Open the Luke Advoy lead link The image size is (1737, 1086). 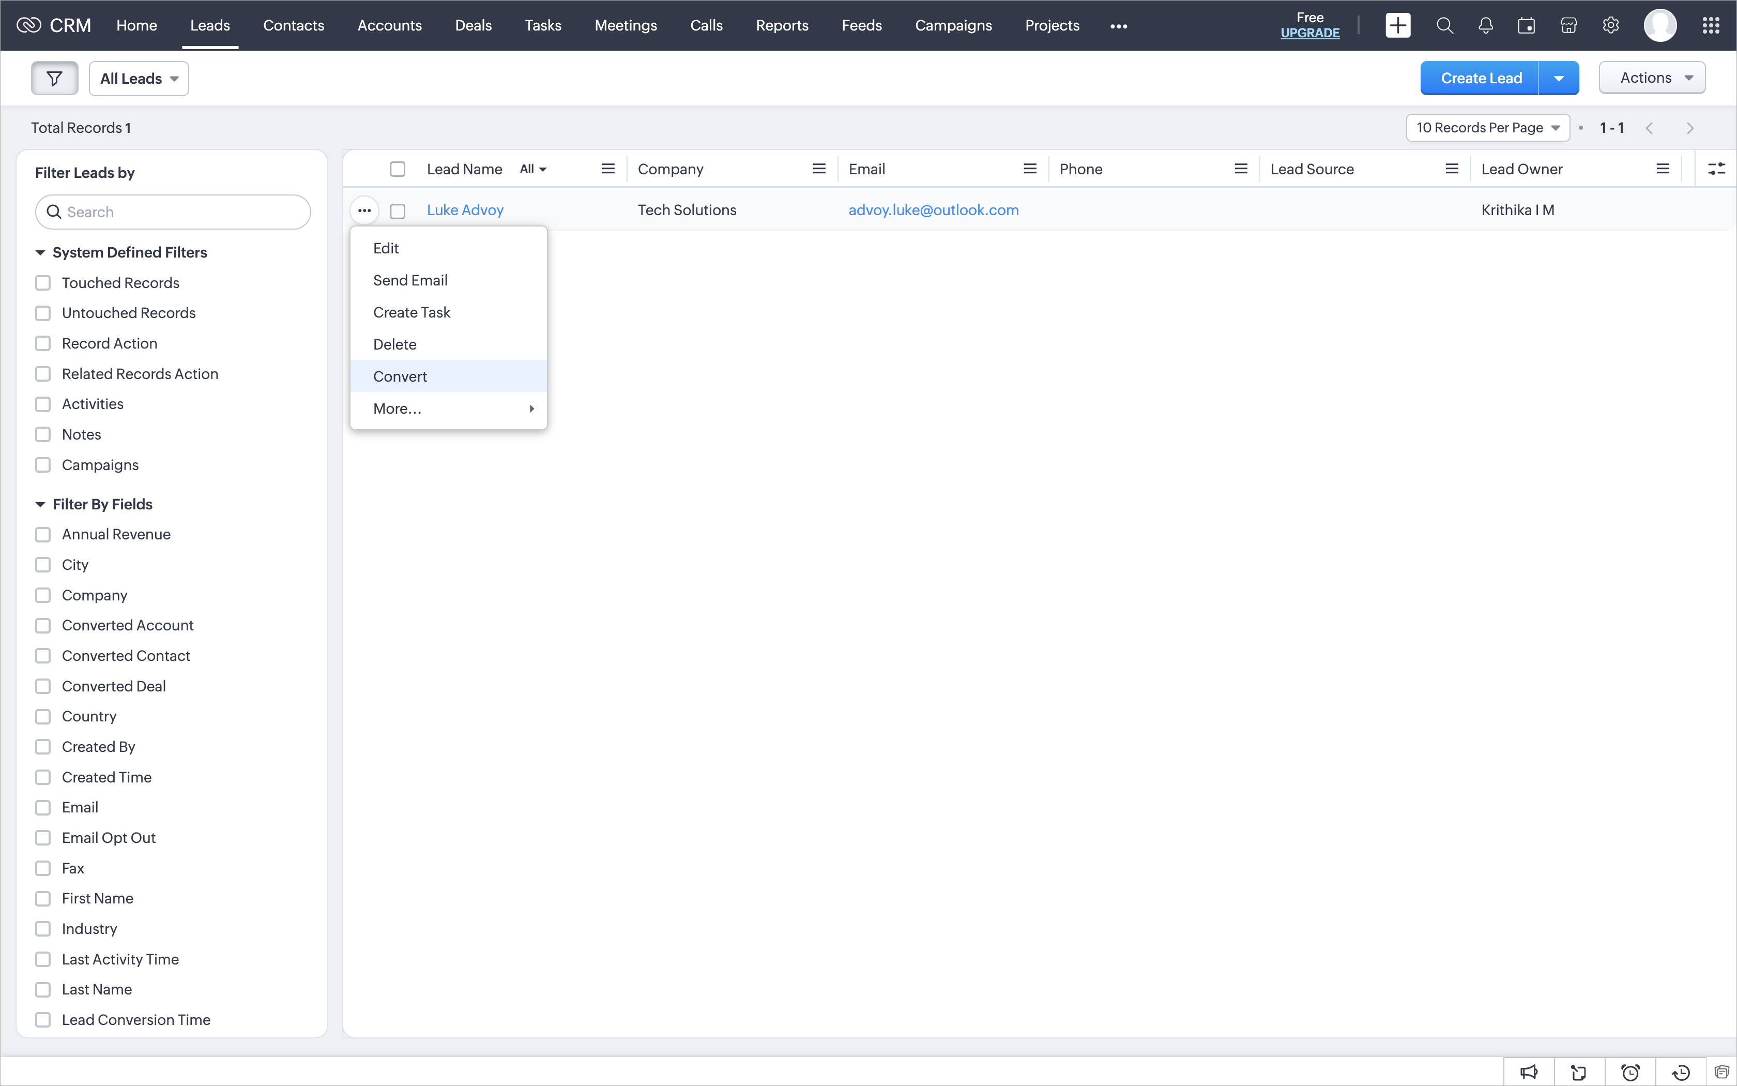[x=465, y=210]
